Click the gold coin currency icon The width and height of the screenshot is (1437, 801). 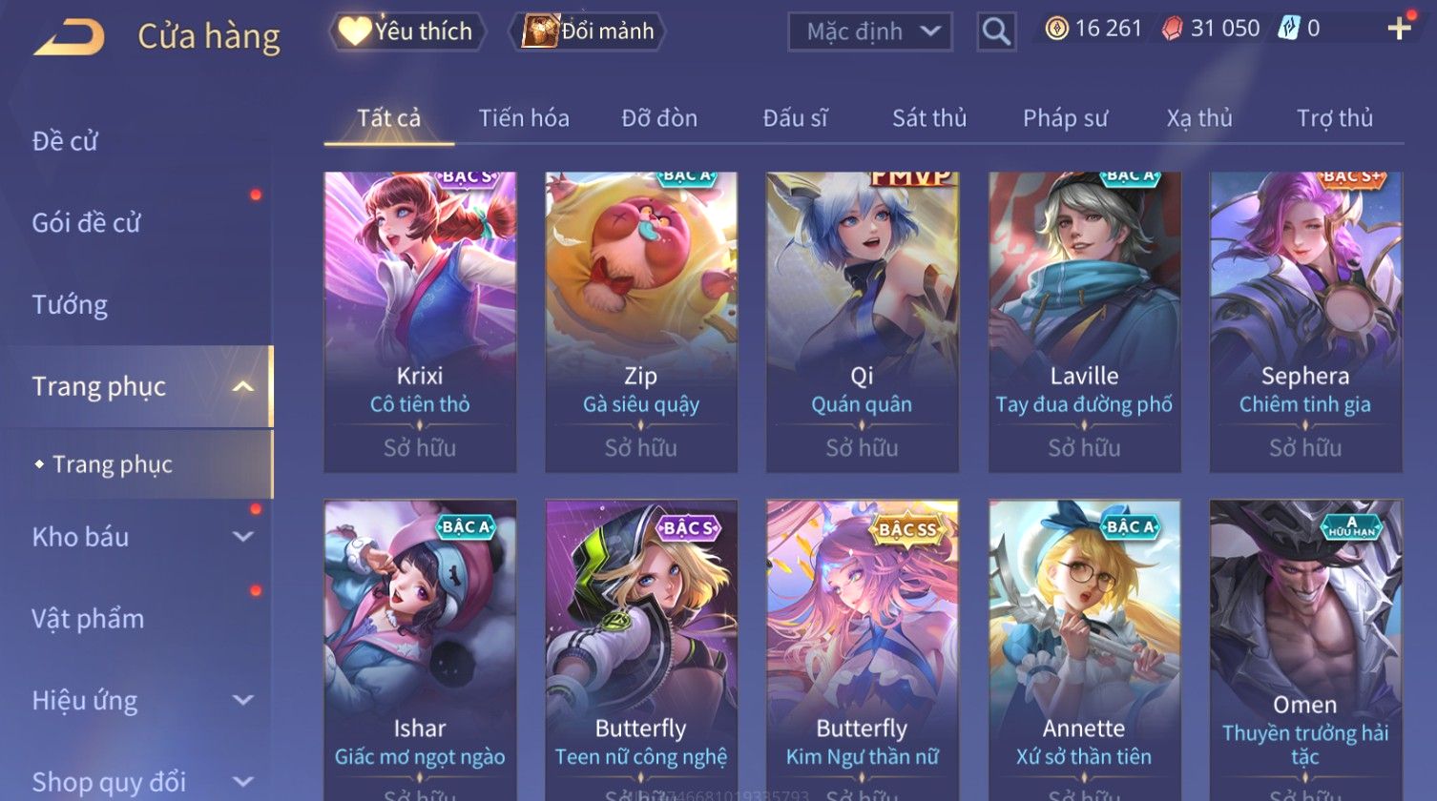pos(1056,29)
